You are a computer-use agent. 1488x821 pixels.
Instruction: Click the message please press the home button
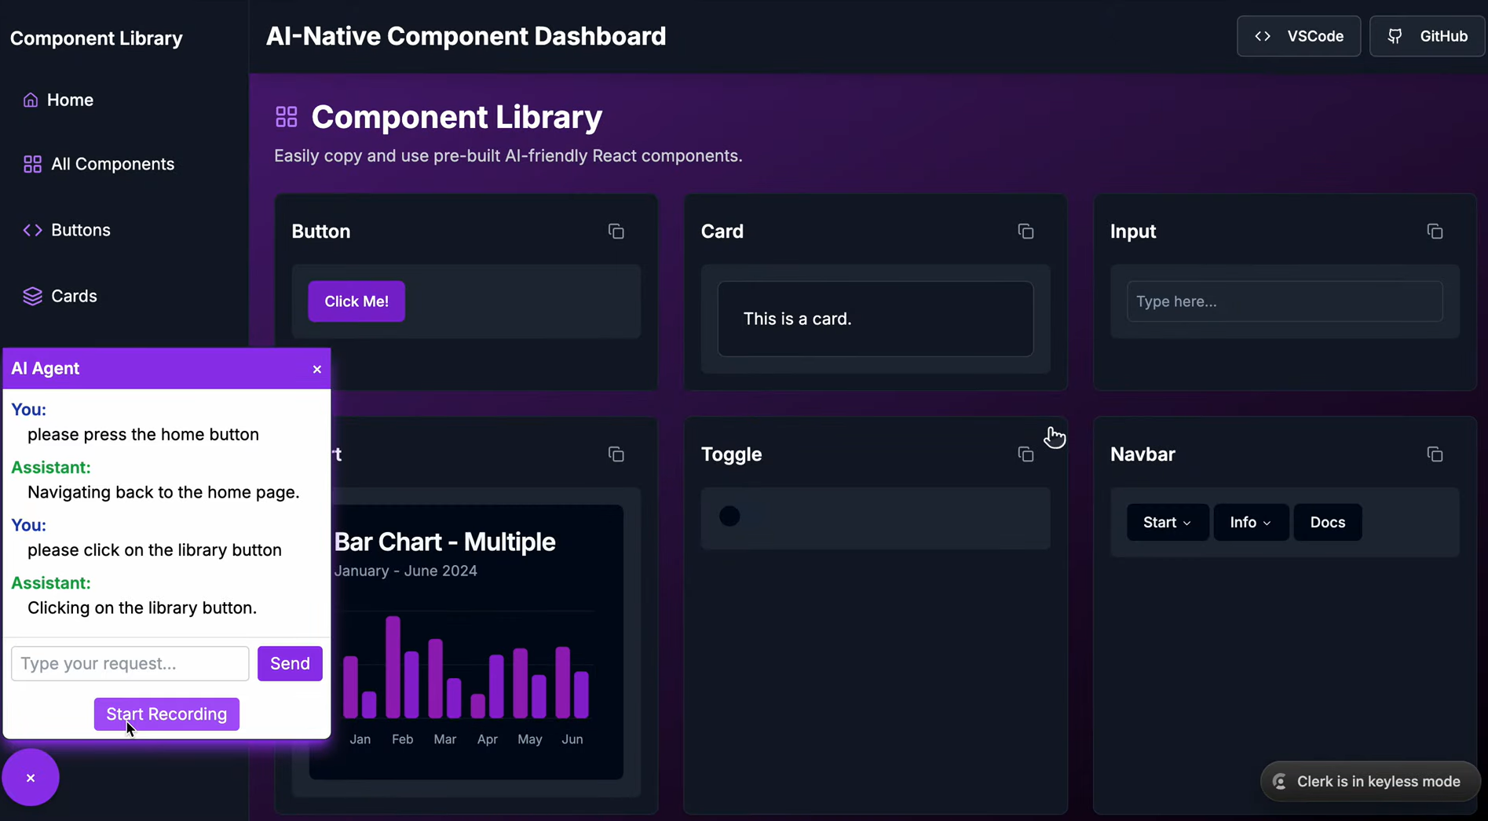[143, 435]
